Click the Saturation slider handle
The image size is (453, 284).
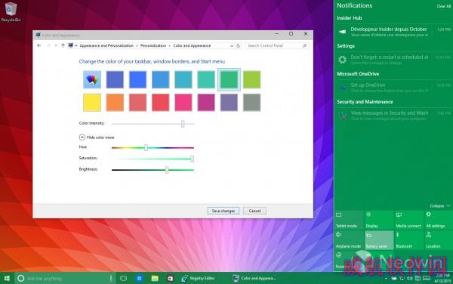(x=192, y=159)
